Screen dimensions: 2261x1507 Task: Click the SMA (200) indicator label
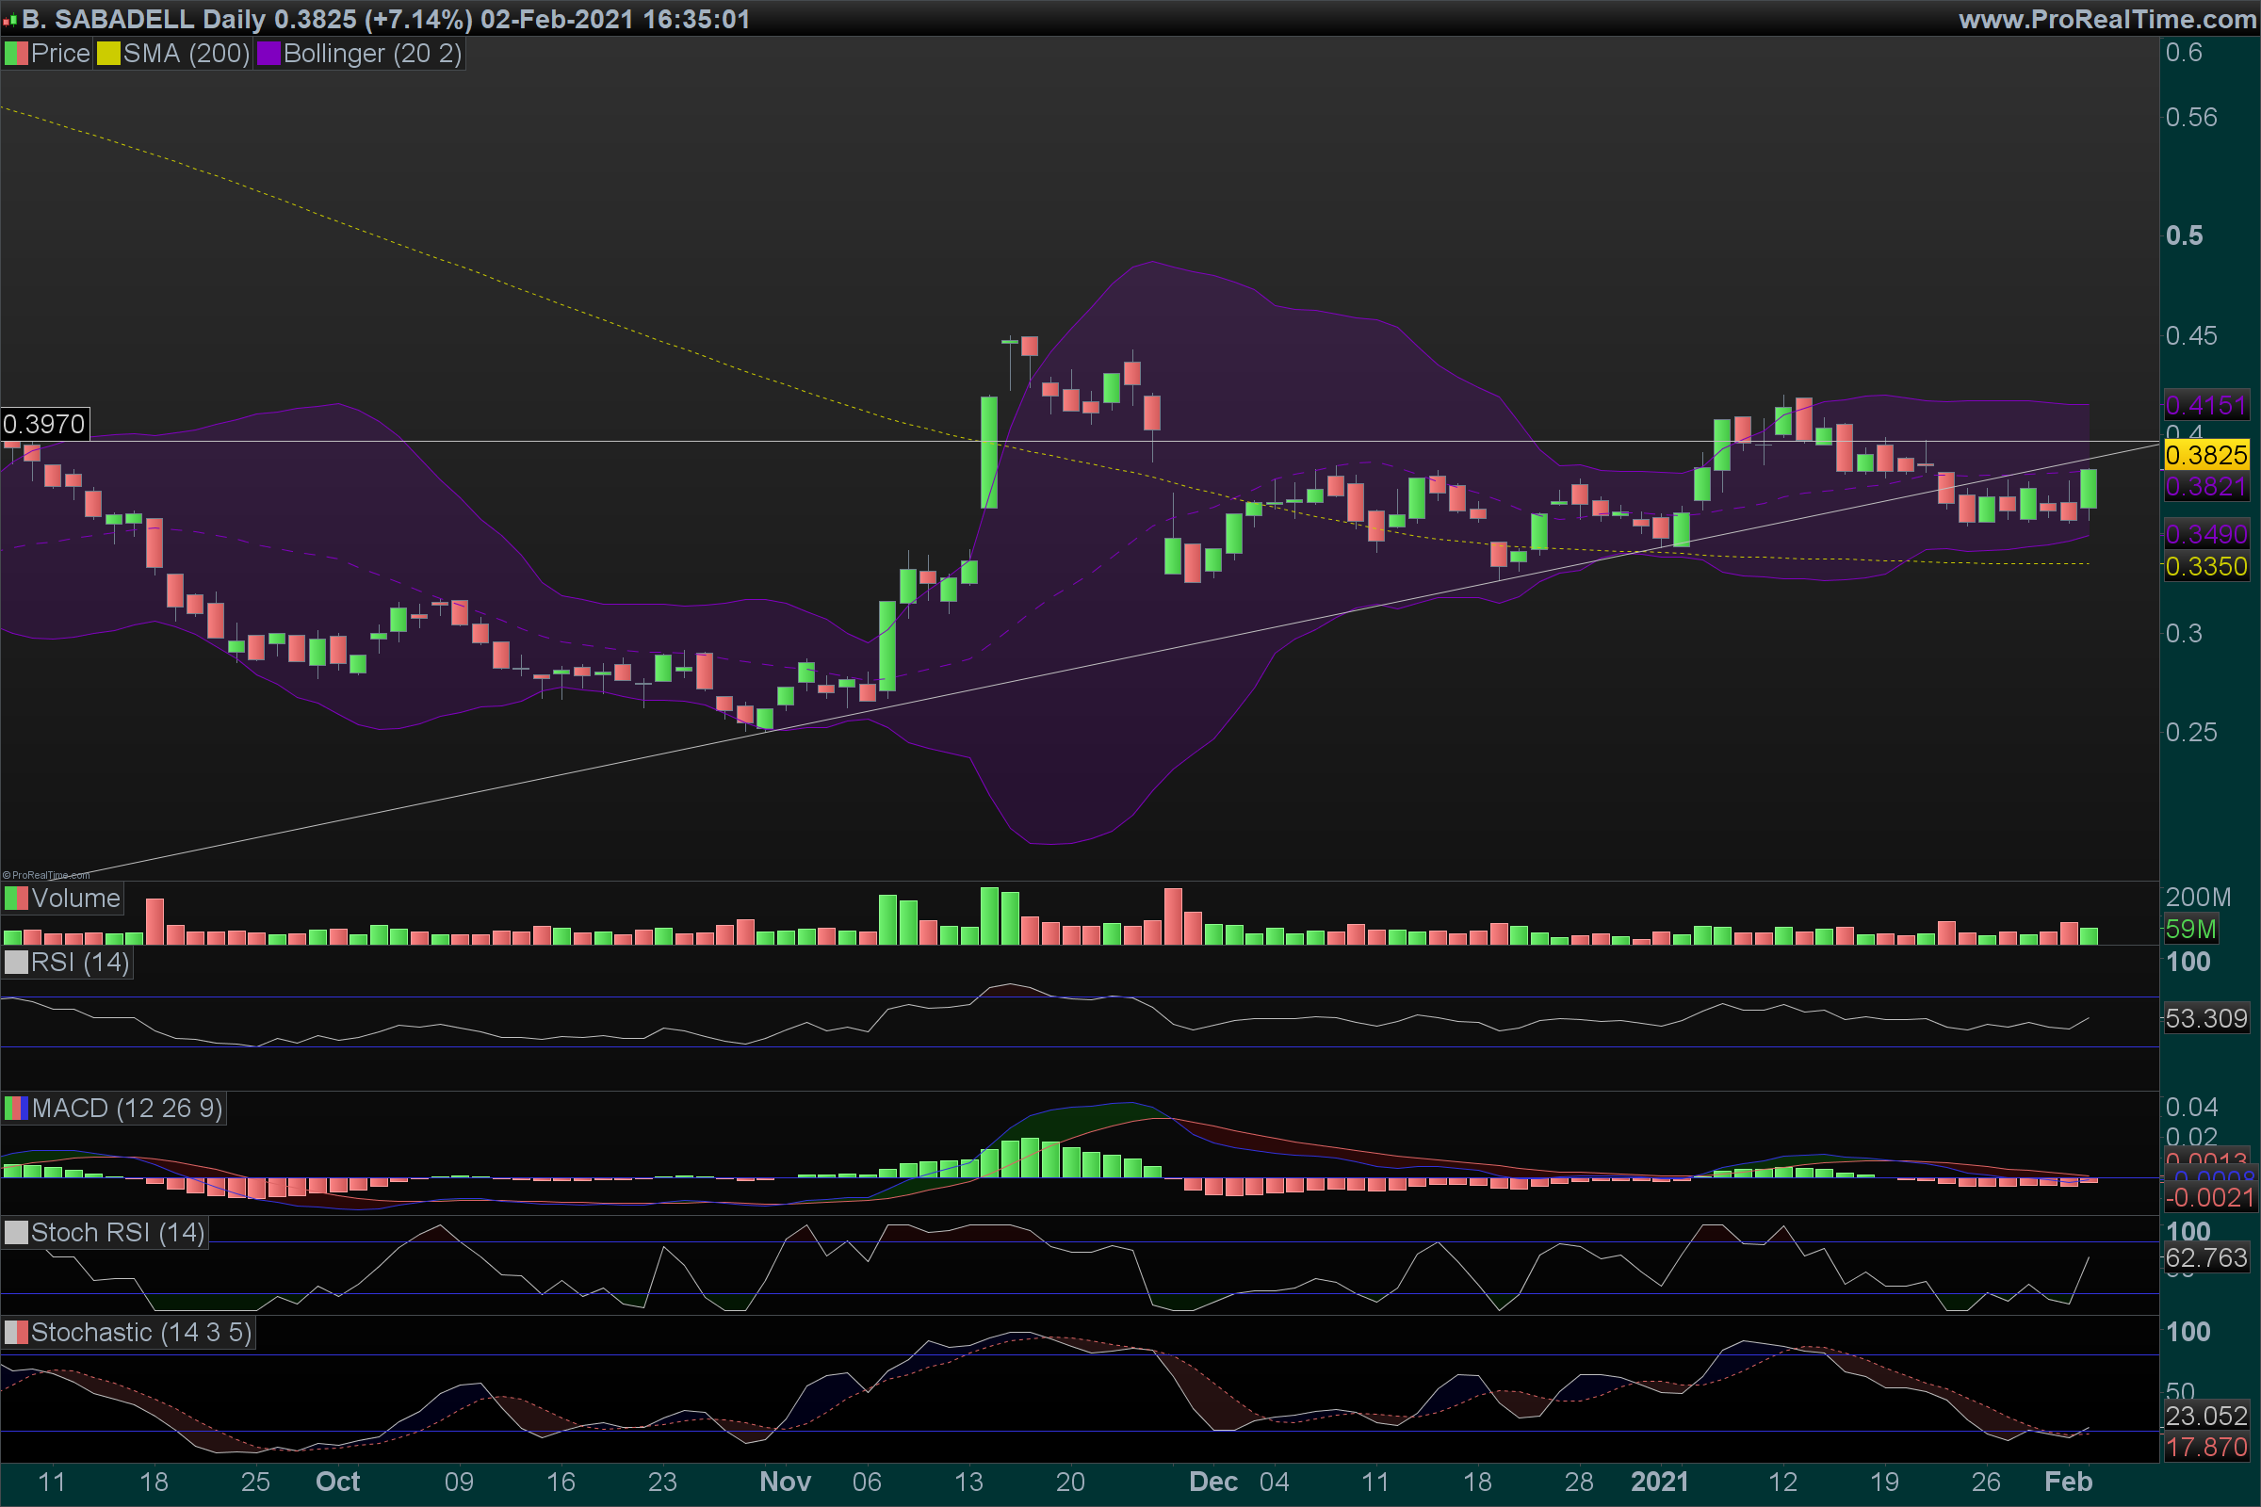coord(187,54)
